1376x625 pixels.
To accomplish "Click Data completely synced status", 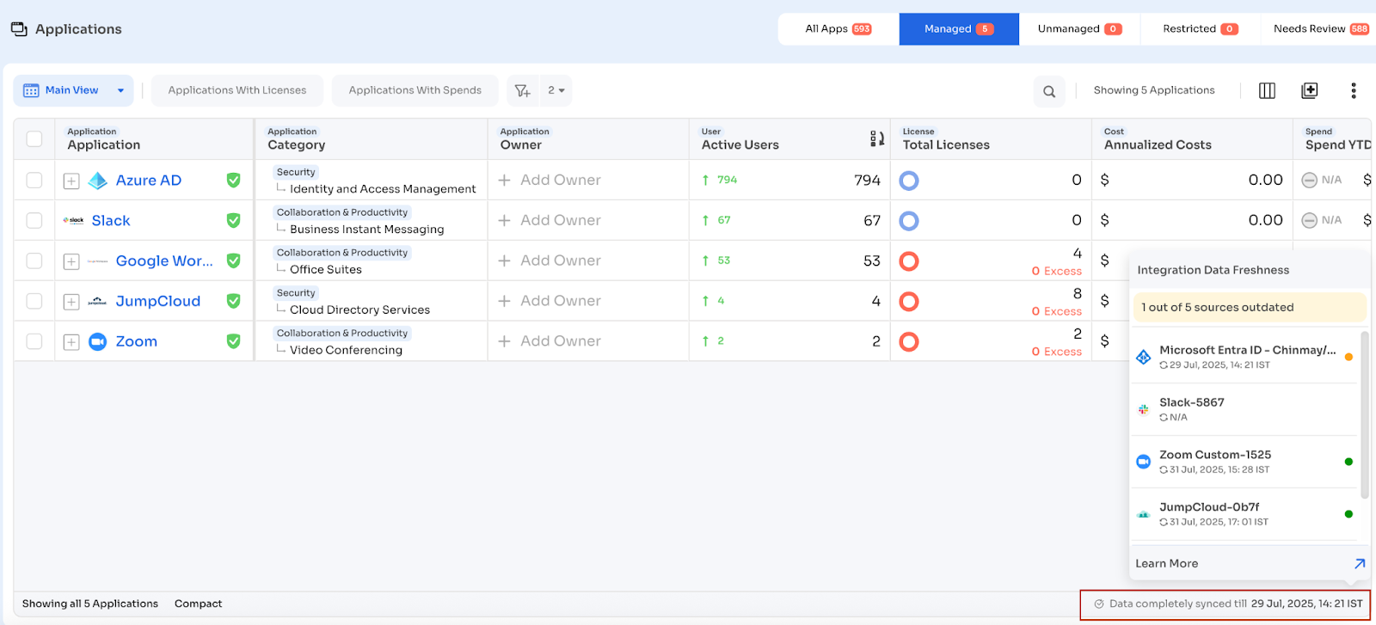I will pyautogui.click(x=1227, y=604).
